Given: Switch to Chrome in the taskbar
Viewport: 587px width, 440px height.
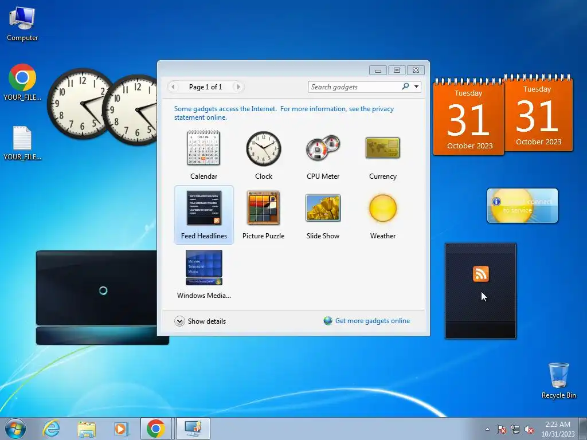Looking at the screenshot, I should pos(156,429).
